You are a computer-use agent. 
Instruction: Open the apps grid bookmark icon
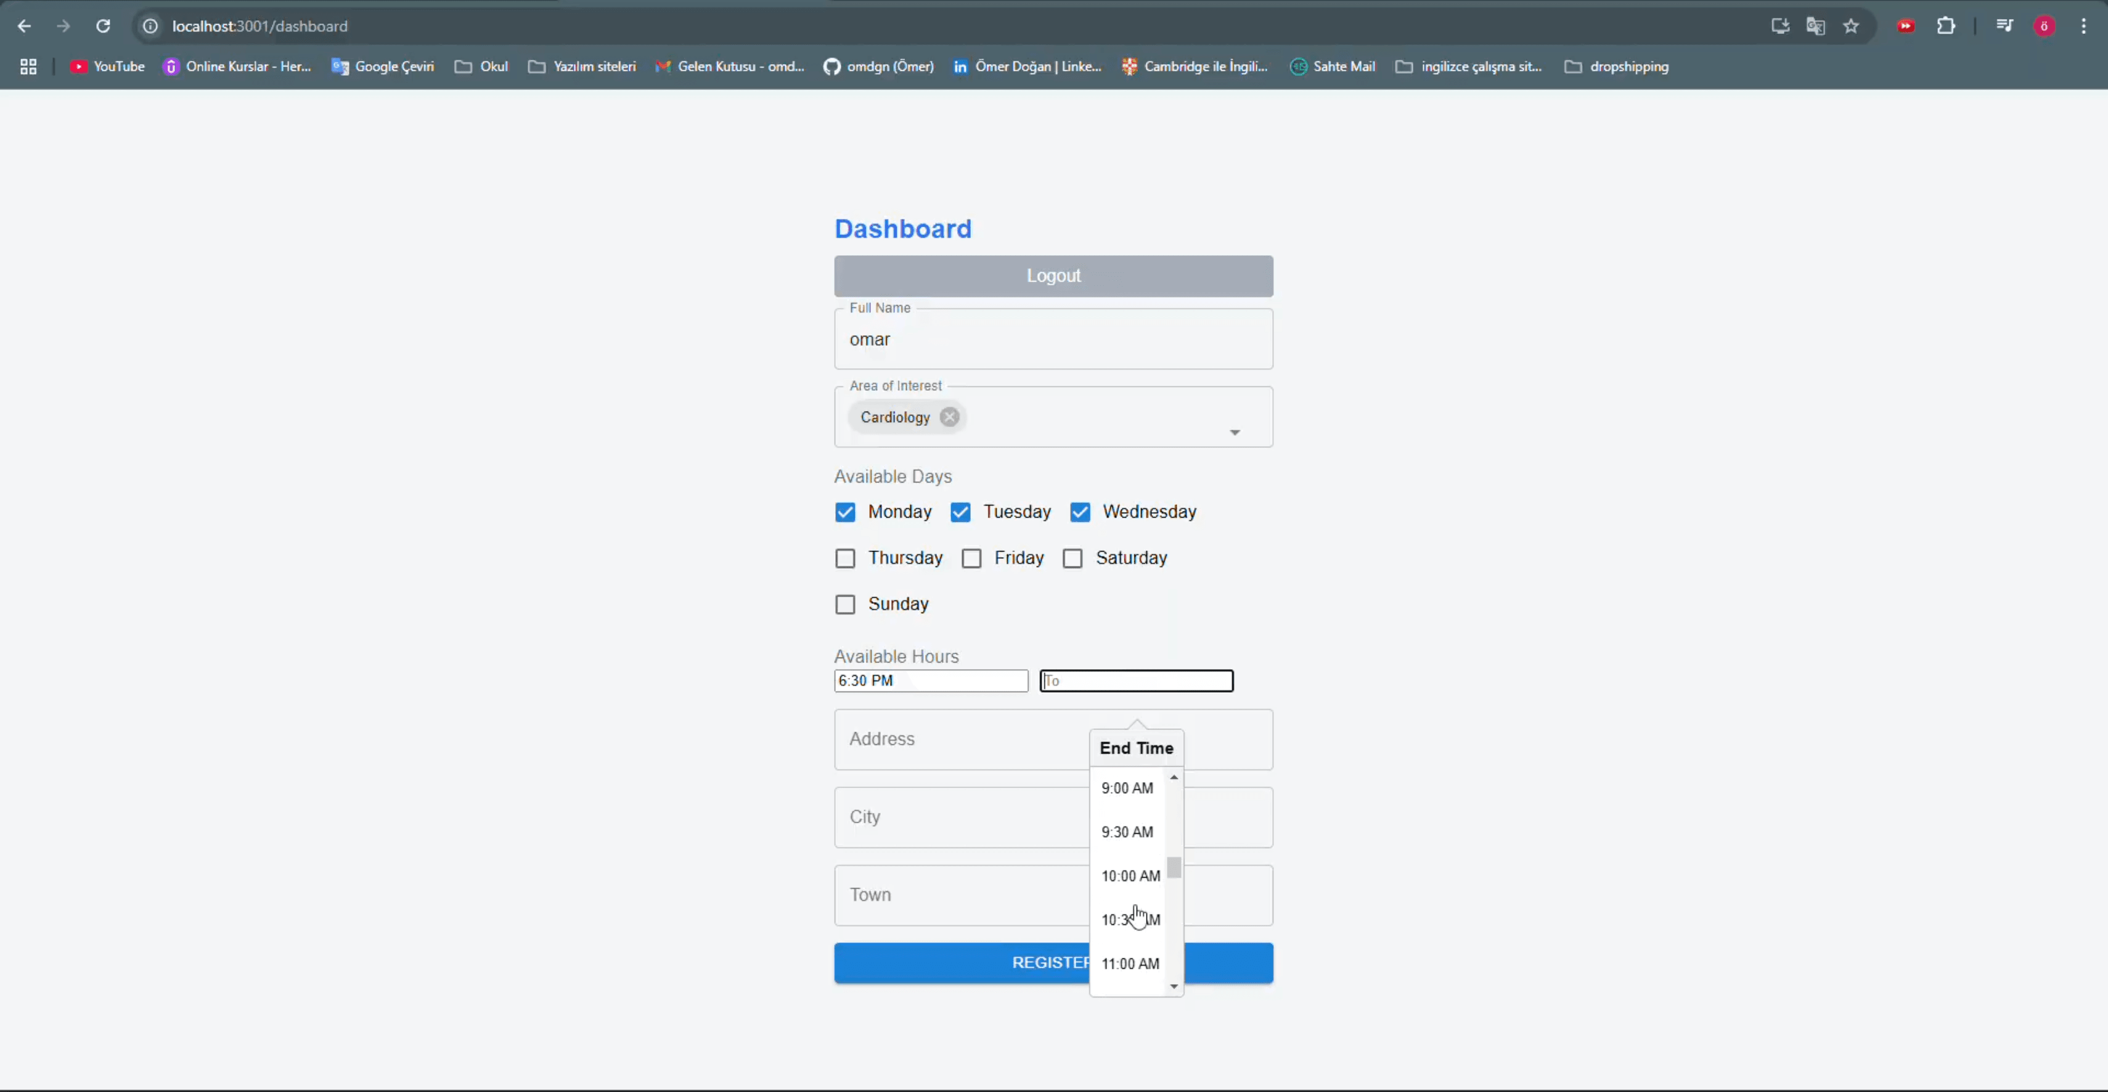pyautogui.click(x=28, y=67)
